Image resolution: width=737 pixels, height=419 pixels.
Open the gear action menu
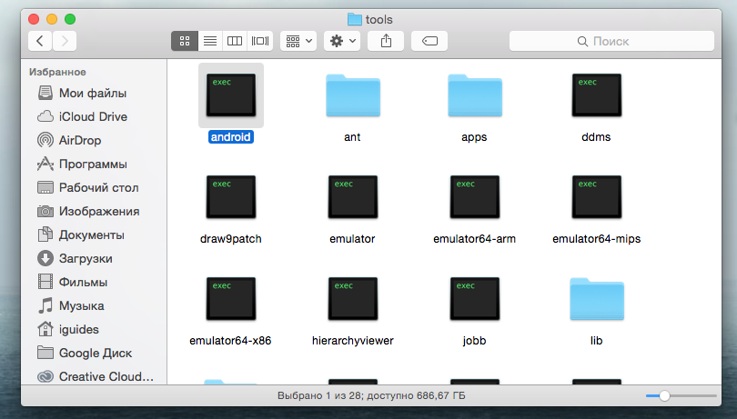click(343, 41)
